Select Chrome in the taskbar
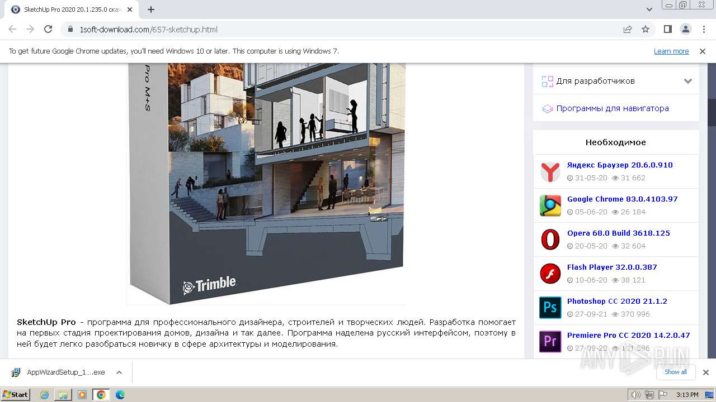This screenshot has width=716, height=402. click(x=101, y=395)
